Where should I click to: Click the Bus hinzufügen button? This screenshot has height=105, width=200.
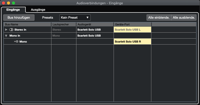[x=19, y=18]
